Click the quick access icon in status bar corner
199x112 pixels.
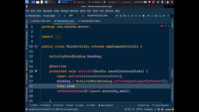pyautogui.click(x=27, y=109)
